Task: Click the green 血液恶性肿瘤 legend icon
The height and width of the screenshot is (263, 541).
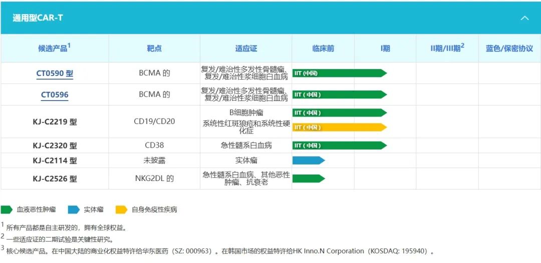Action: coord(7,209)
